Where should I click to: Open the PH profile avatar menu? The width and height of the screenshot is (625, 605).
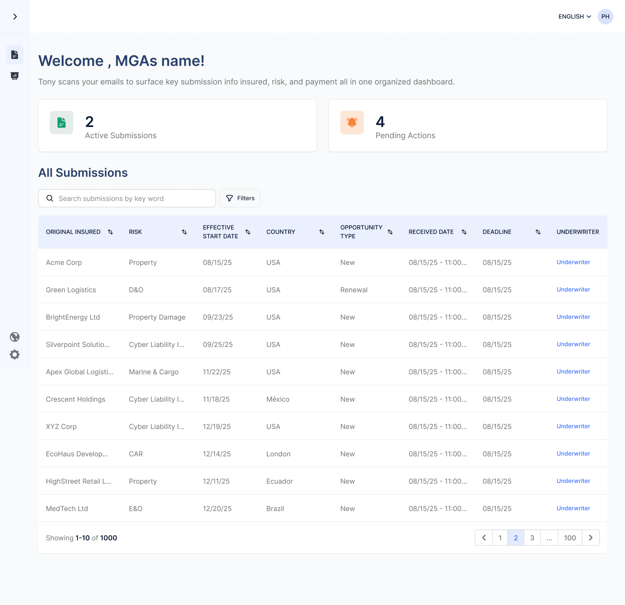pyautogui.click(x=605, y=16)
